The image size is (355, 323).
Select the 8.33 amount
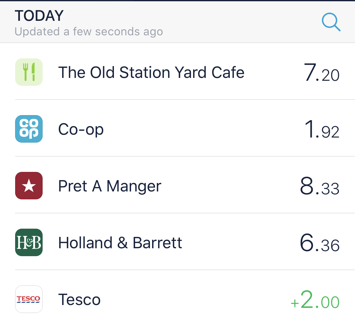click(x=319, y=186)
